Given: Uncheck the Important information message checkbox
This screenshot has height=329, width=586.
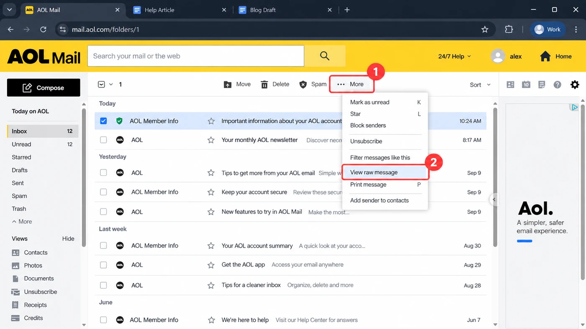Looking at the screenshot, I should click(103, 121).
